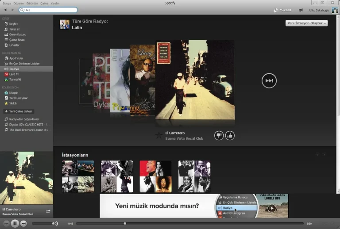
Task: Select the Lucy album cover in stack
Action: (x=143, y=80)
